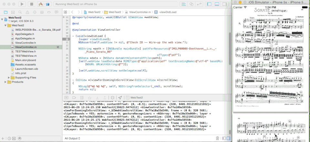Select the Debug navigator icon
The image size is (310, 142).
coord(42,12)
